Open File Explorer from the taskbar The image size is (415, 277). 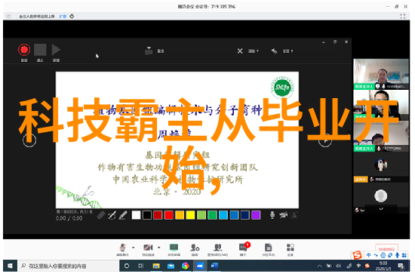[x=156, y=266]
